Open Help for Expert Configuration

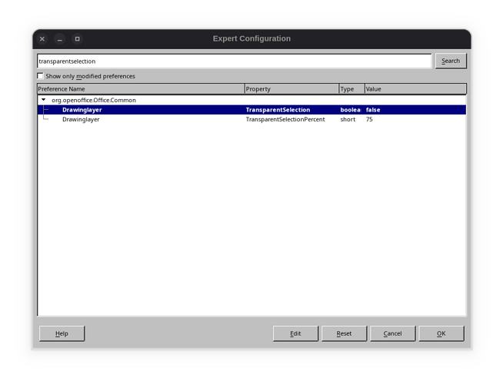pos(62,333)
